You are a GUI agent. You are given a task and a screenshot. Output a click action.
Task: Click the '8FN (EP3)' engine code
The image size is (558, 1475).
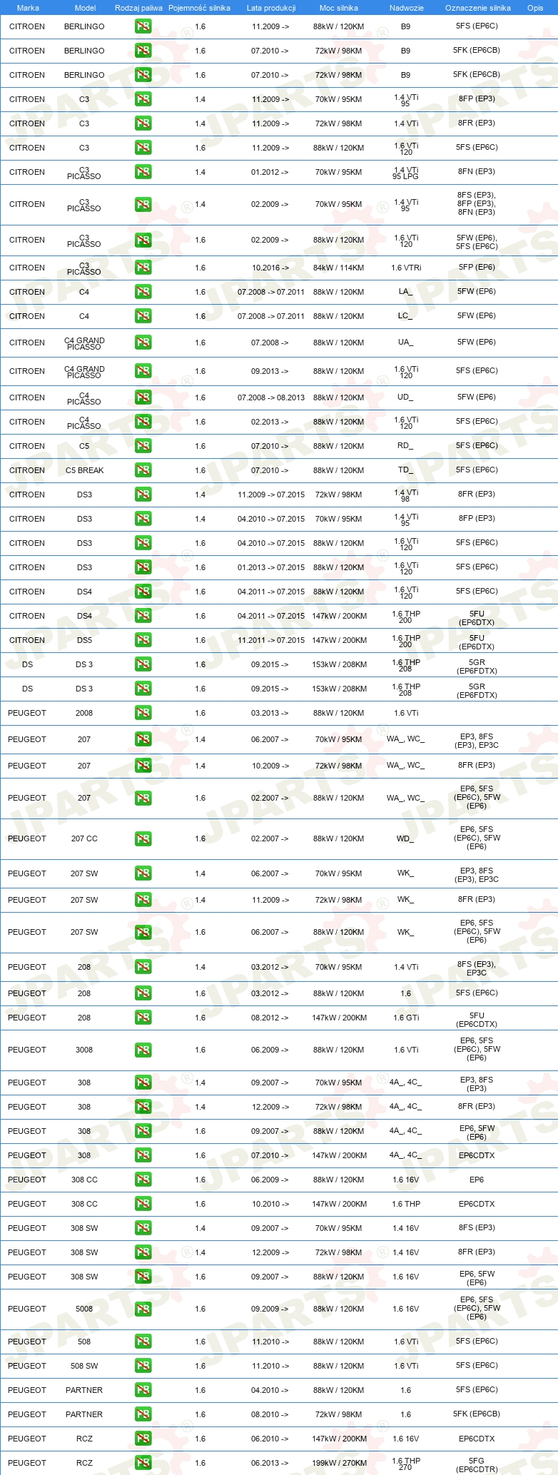pyautogui.click(x=477, y=172)
